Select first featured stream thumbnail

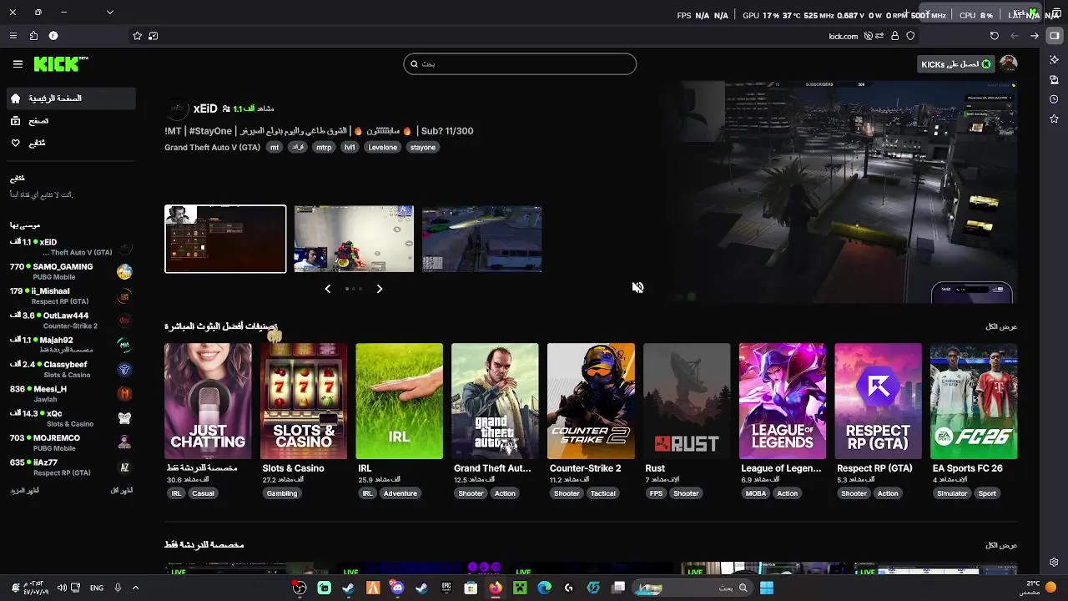tap(225, 239)
